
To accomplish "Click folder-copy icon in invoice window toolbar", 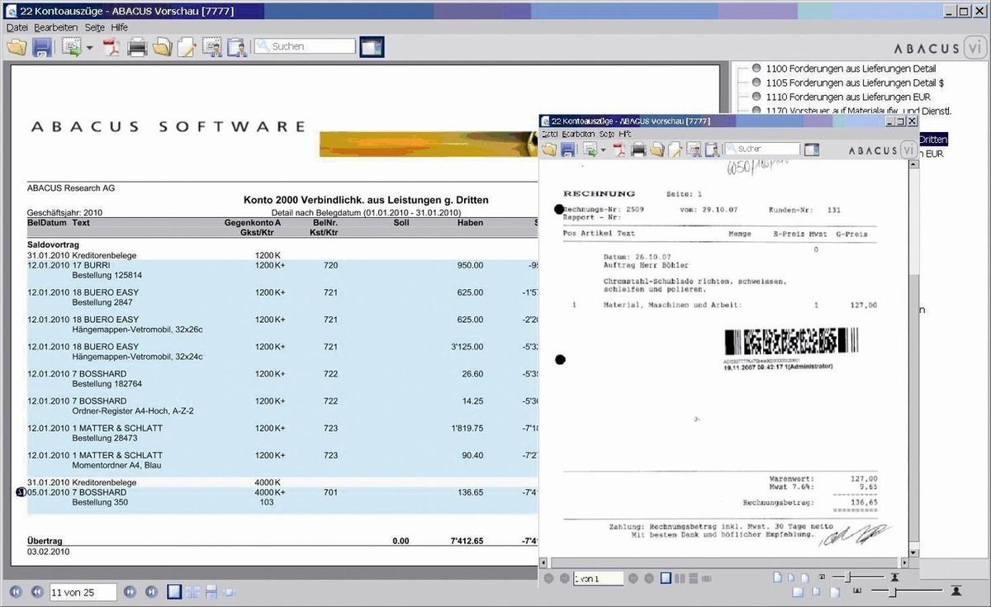I will click(657, 149).
